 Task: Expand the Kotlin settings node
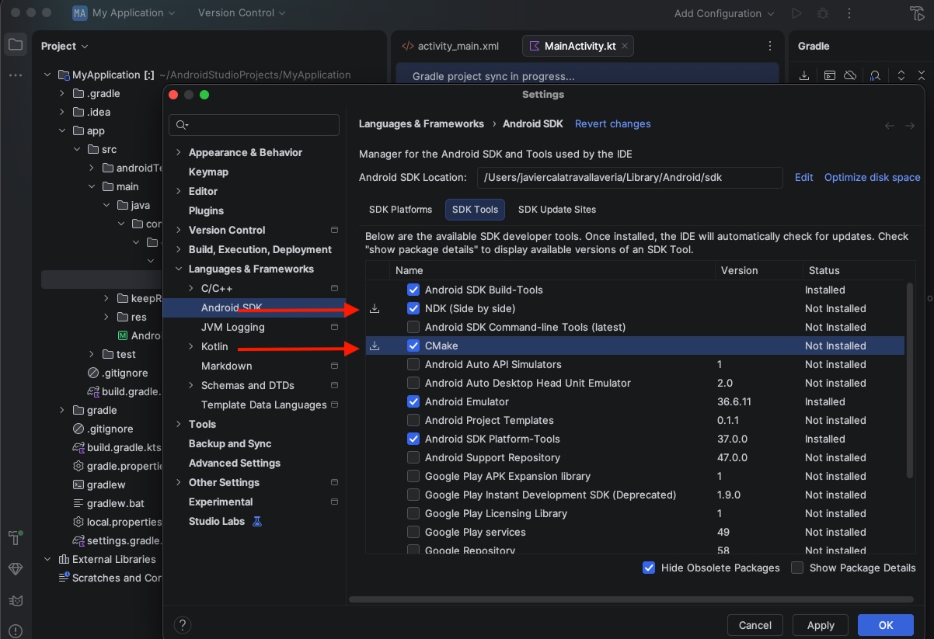tap(191, 346)
